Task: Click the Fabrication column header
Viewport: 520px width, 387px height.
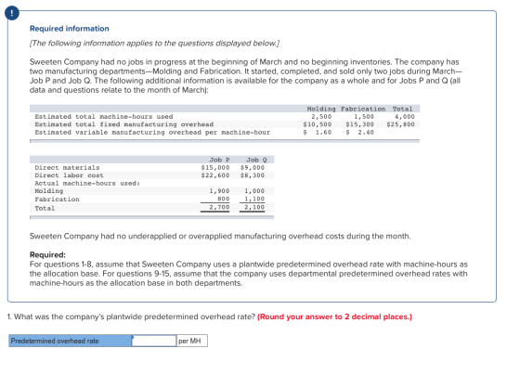Action: (x=363, y=109)
